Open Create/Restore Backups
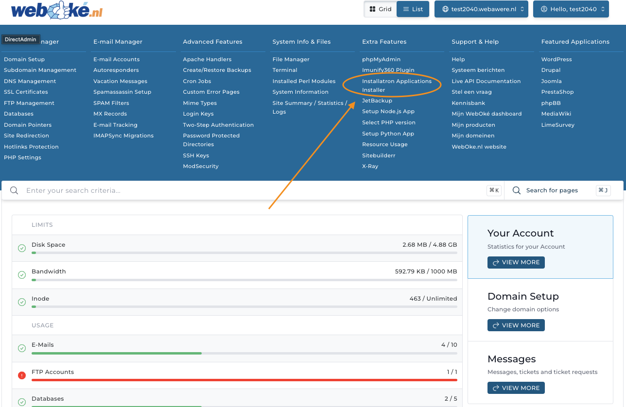The image size is (626, 407). 217,70
